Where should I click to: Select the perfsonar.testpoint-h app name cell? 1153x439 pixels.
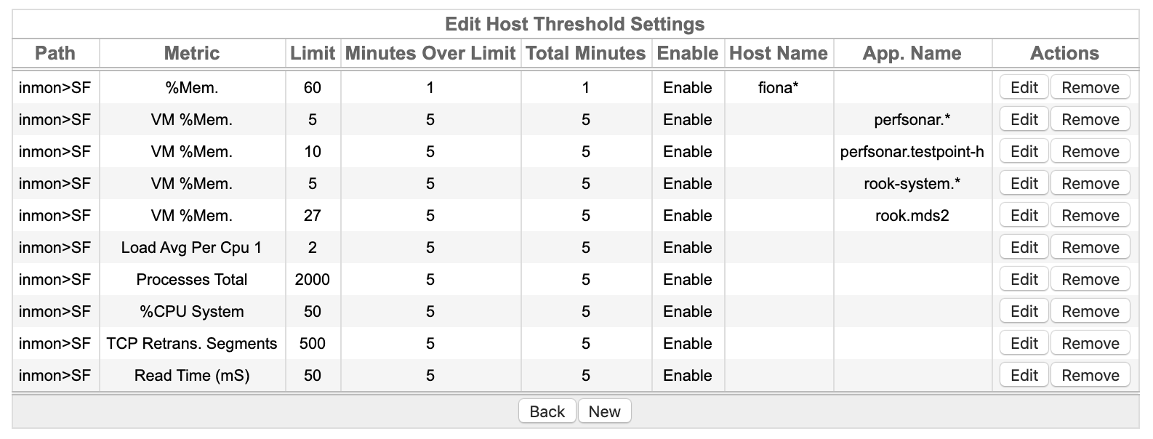tap(912, 151)
